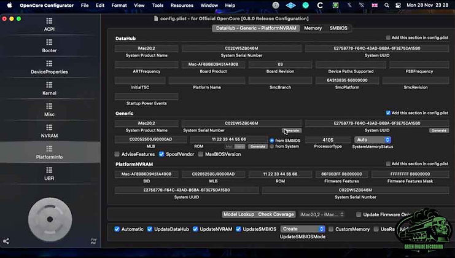The image size is (455, 258).
Task: Open the ACPI section in sidebar
Action: [49, 25]
